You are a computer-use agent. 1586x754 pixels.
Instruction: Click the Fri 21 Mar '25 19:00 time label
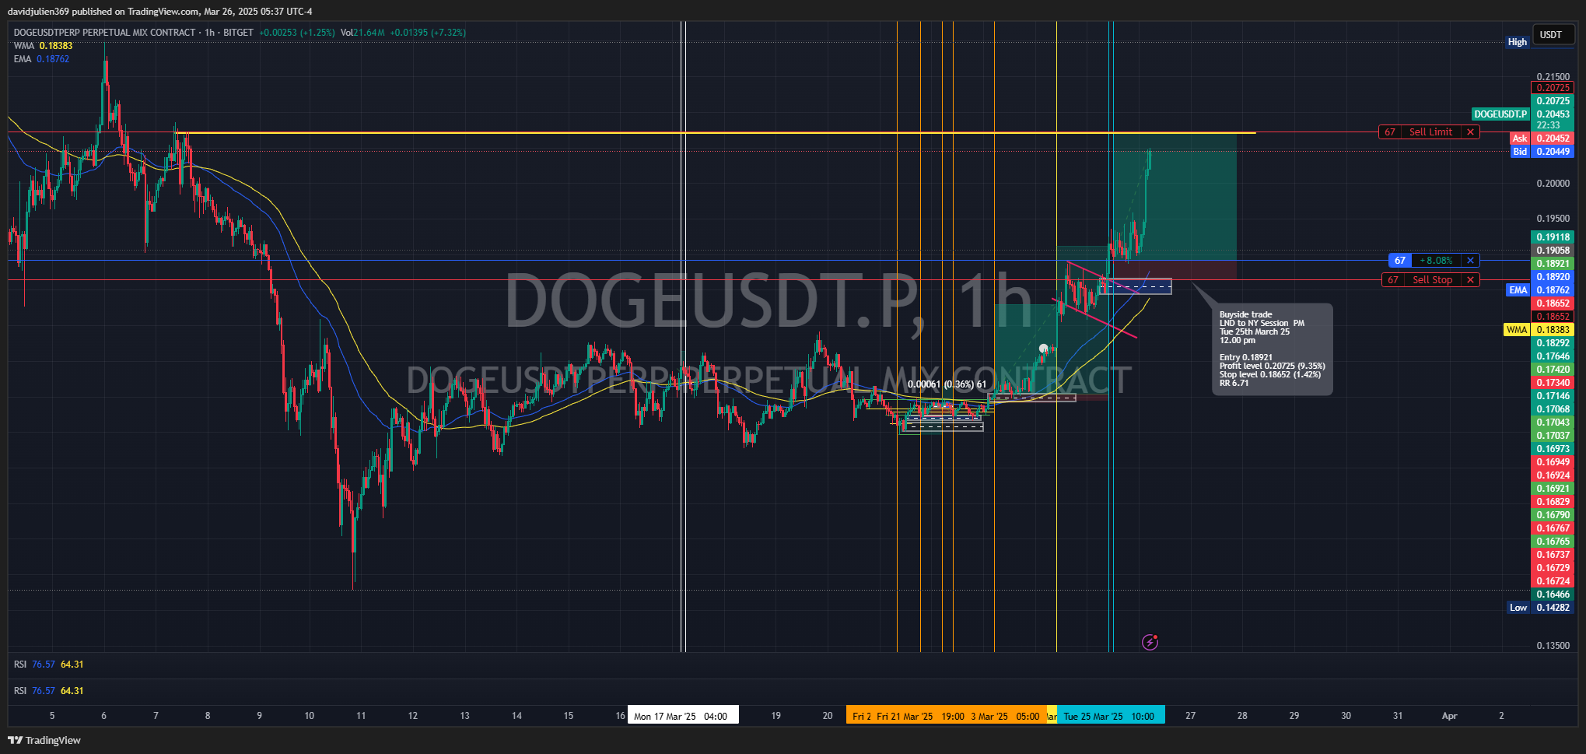tap(920, 716)
